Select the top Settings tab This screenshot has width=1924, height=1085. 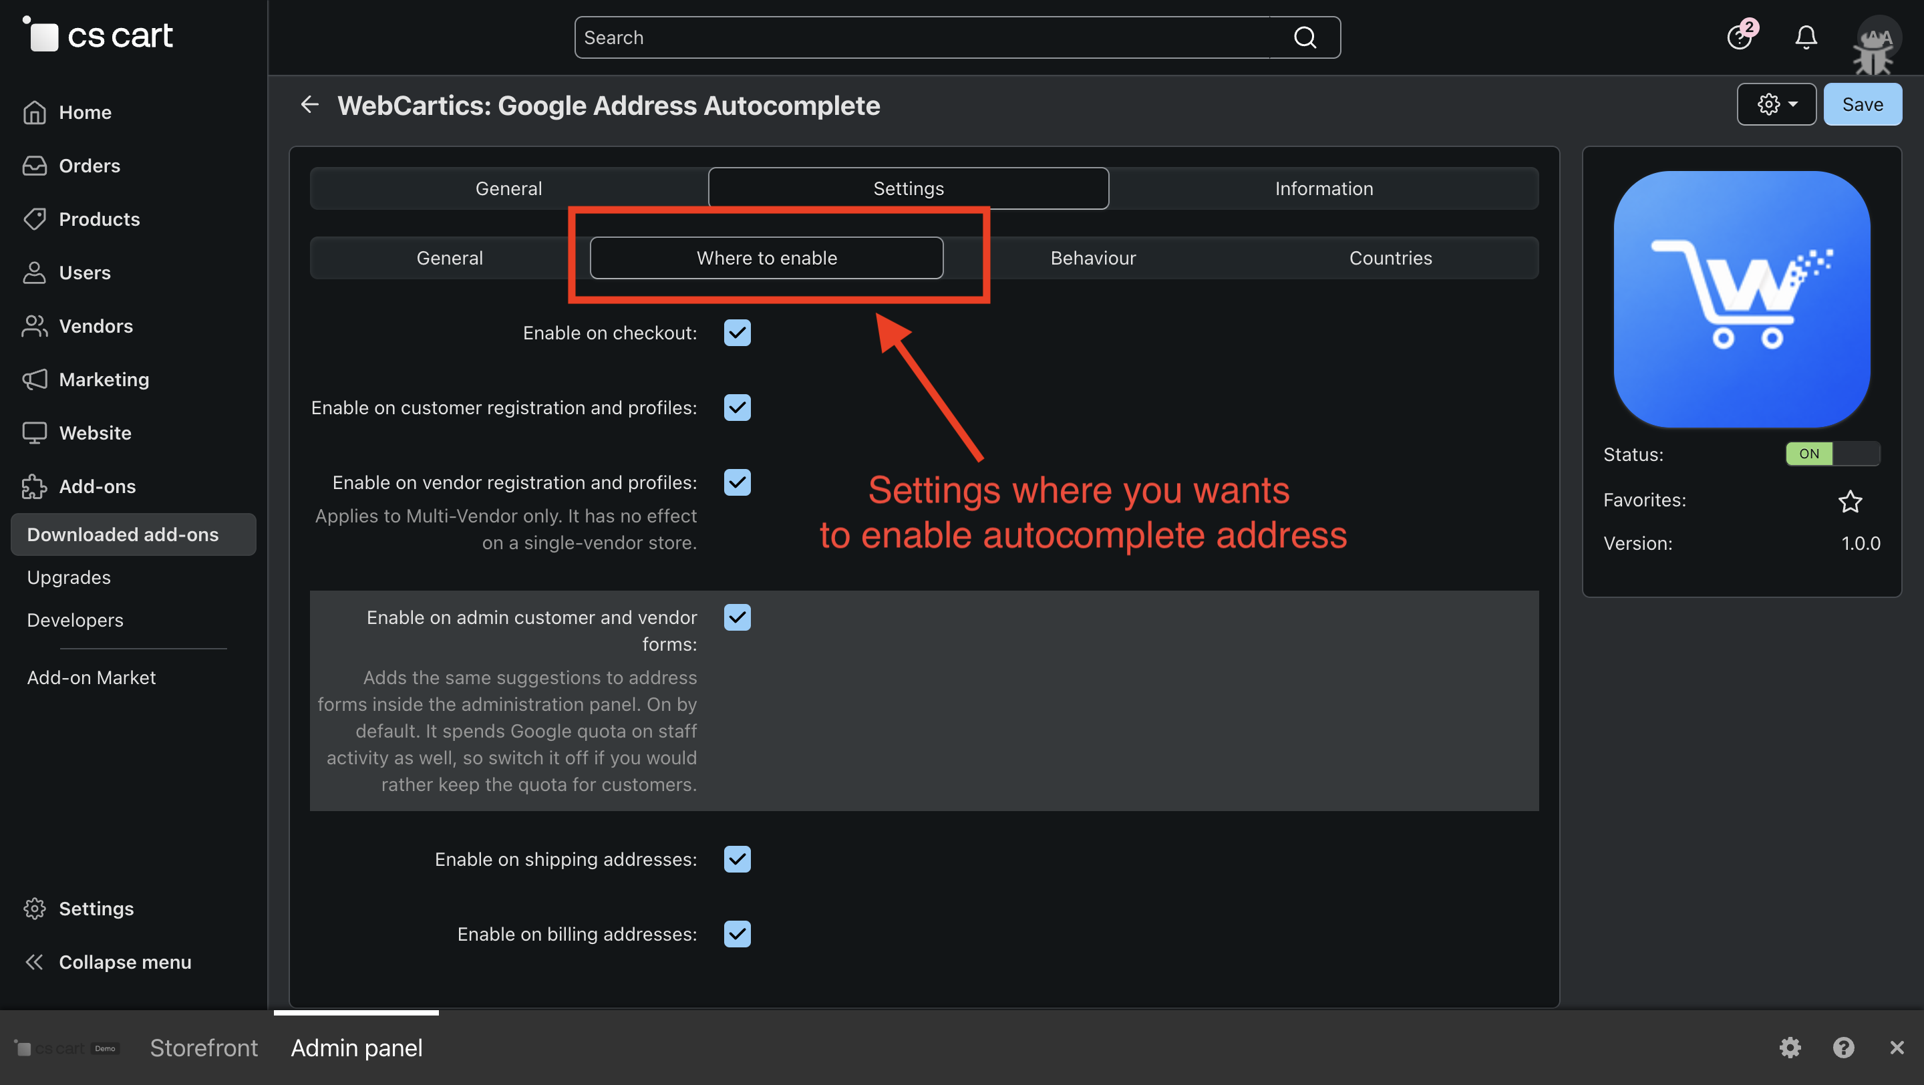coord(909,188)
